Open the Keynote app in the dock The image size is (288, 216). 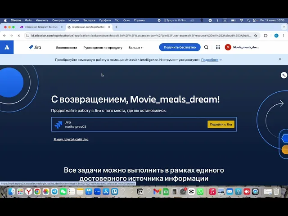[x=89, y=192]
